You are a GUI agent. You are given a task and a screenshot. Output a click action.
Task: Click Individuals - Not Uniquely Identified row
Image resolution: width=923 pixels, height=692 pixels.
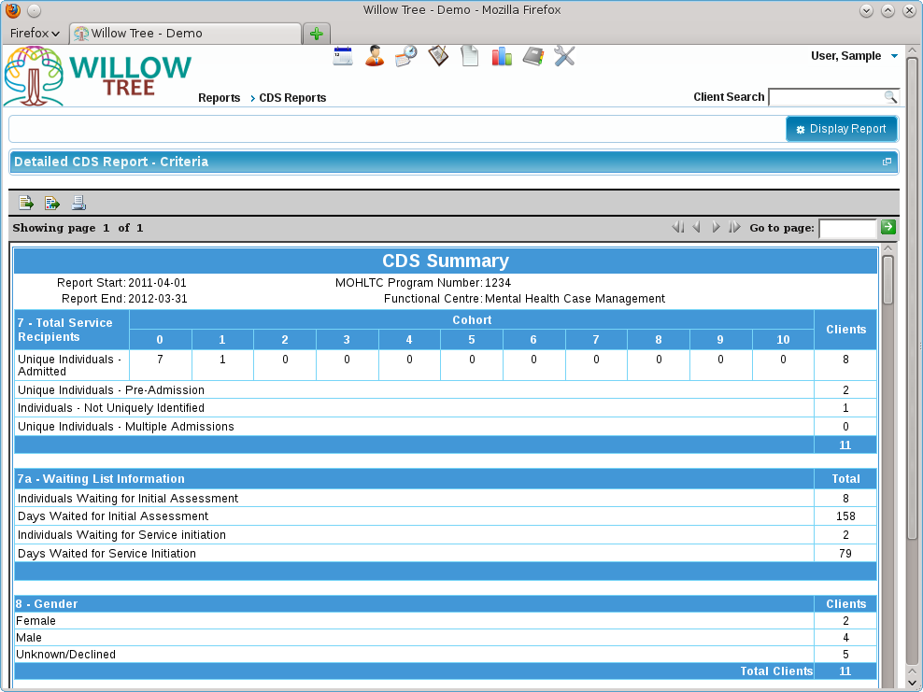point(445,408)
